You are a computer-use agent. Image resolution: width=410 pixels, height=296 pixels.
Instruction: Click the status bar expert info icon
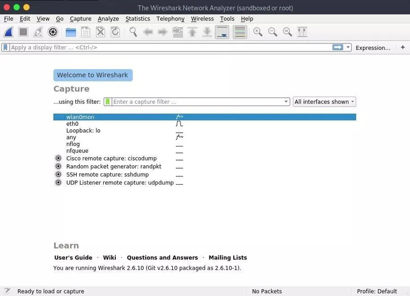pos(7,291)
